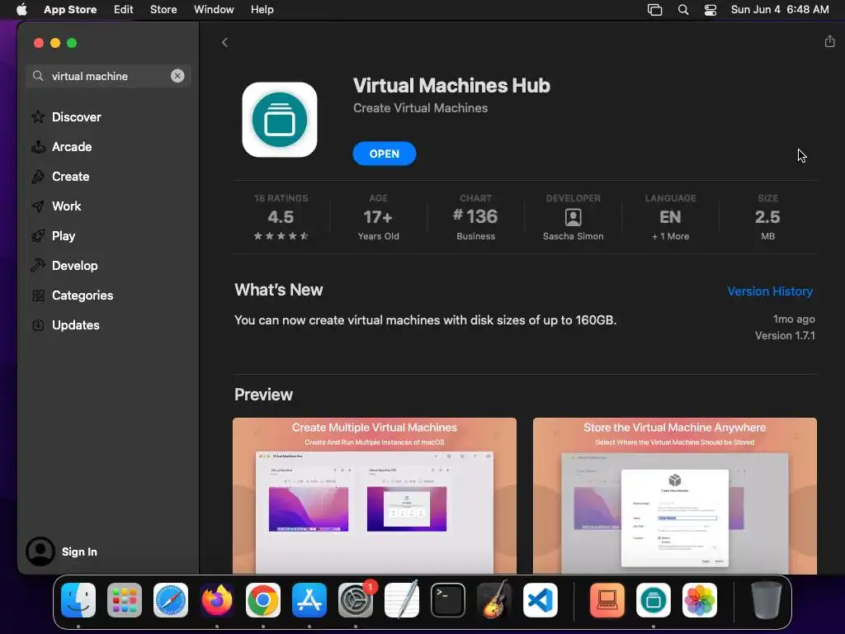Image resolution: width=845 pixels, height=634 pixels.
Task: Click the window mirroring icon in menu bar
Action: pos(654,10)
